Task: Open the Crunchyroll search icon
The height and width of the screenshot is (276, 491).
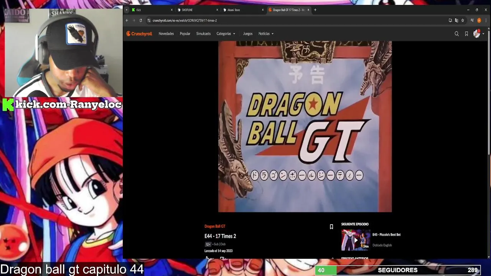Action: click(456, 34)
